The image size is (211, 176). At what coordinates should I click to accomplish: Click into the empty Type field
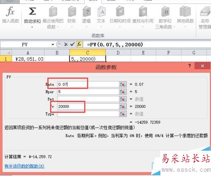click(x=88, y=114)
